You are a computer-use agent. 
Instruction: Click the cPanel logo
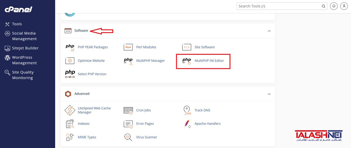click(19, 9)
